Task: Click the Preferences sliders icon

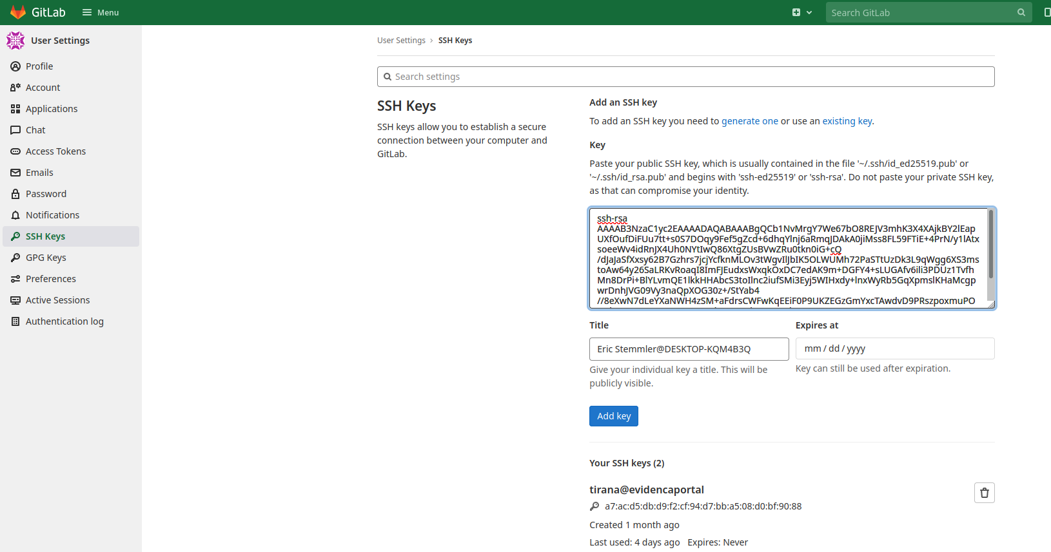Action: point(15,279)
